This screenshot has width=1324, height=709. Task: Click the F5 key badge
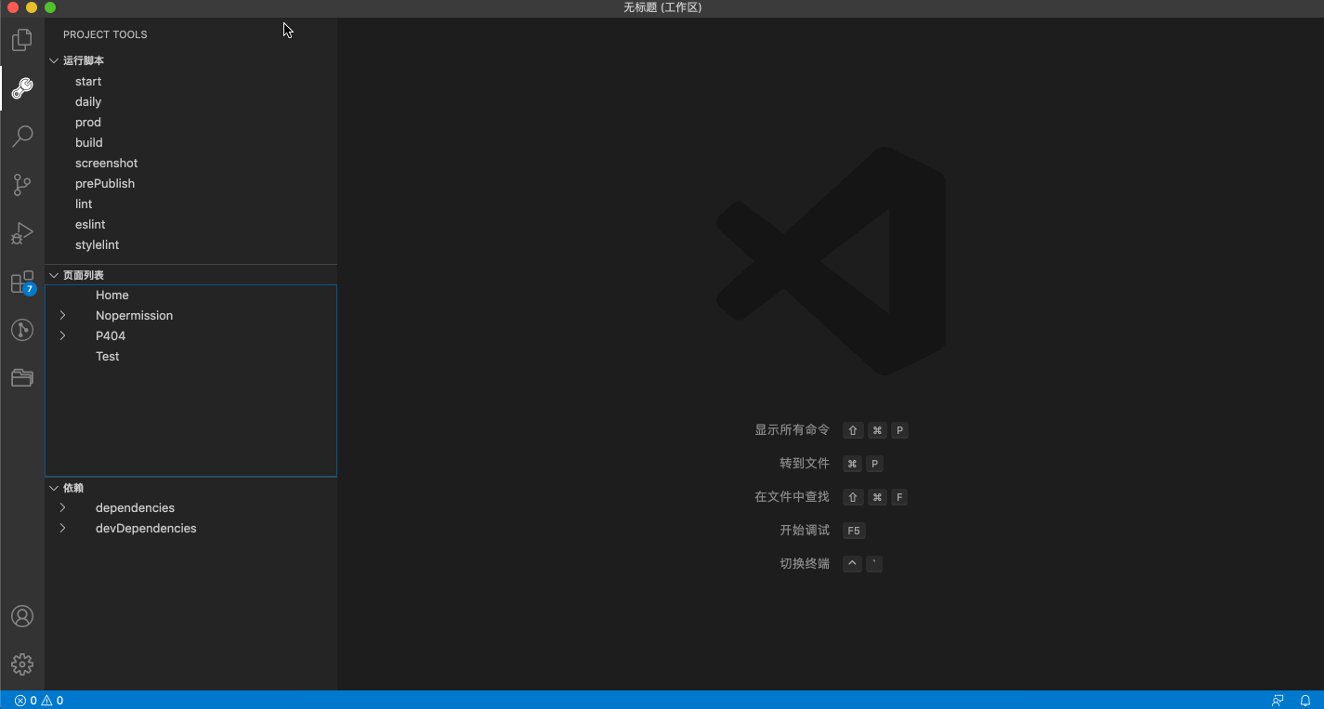point(854,531)
